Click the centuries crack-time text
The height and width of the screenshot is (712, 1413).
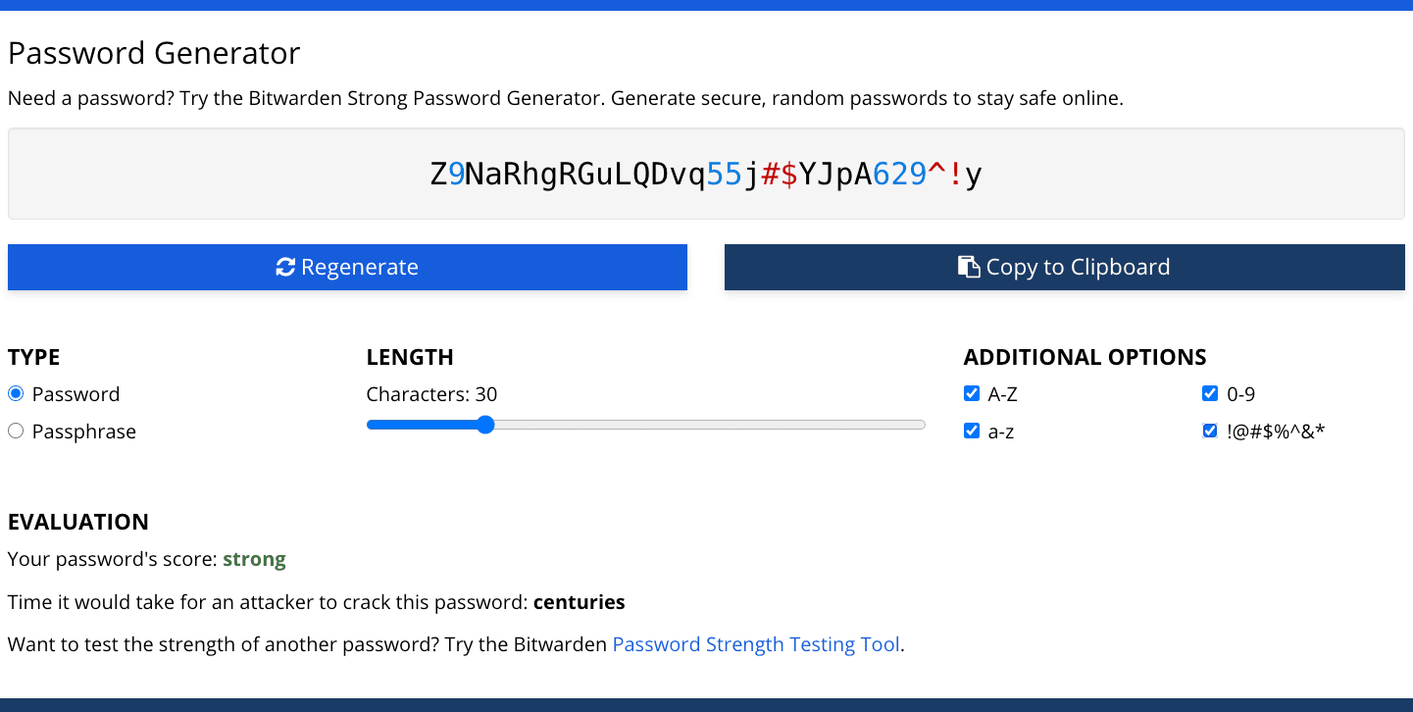tap(579, 601)
